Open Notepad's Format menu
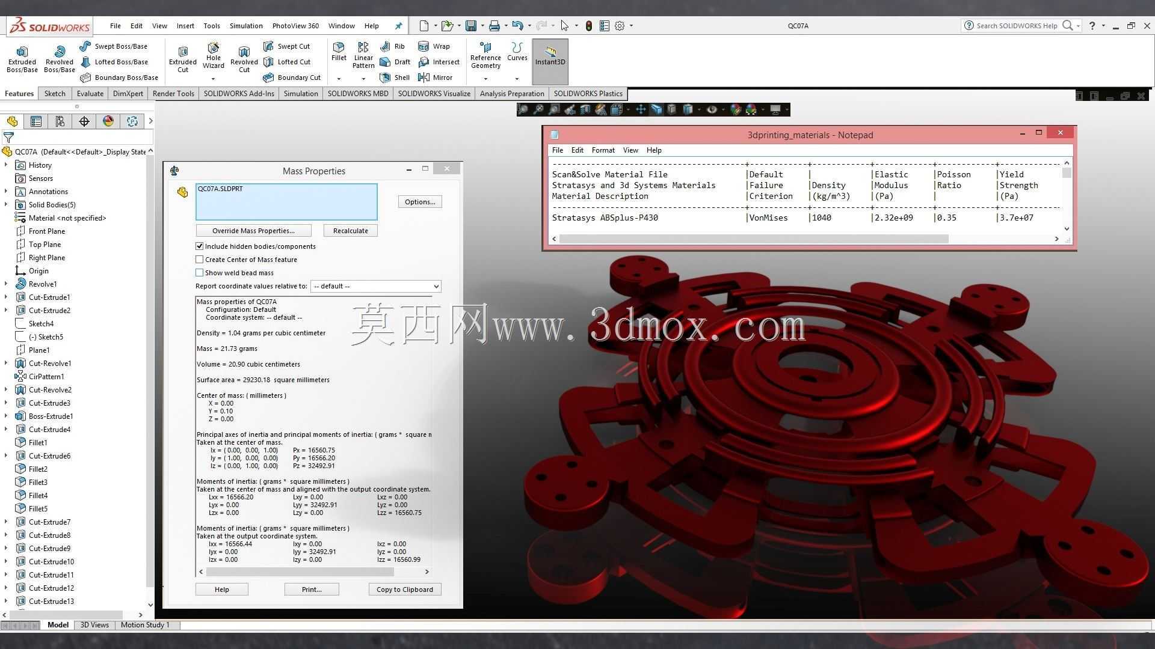This screenshot has height=649, width=1155. pyautogui.click(x=603, y=150)
